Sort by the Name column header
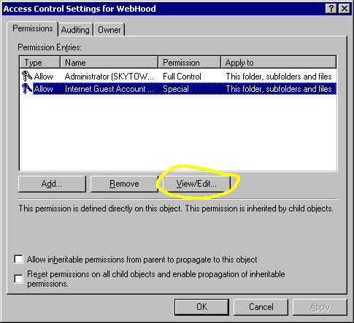Viewport: 354px width, 323px height. (109, 63)
